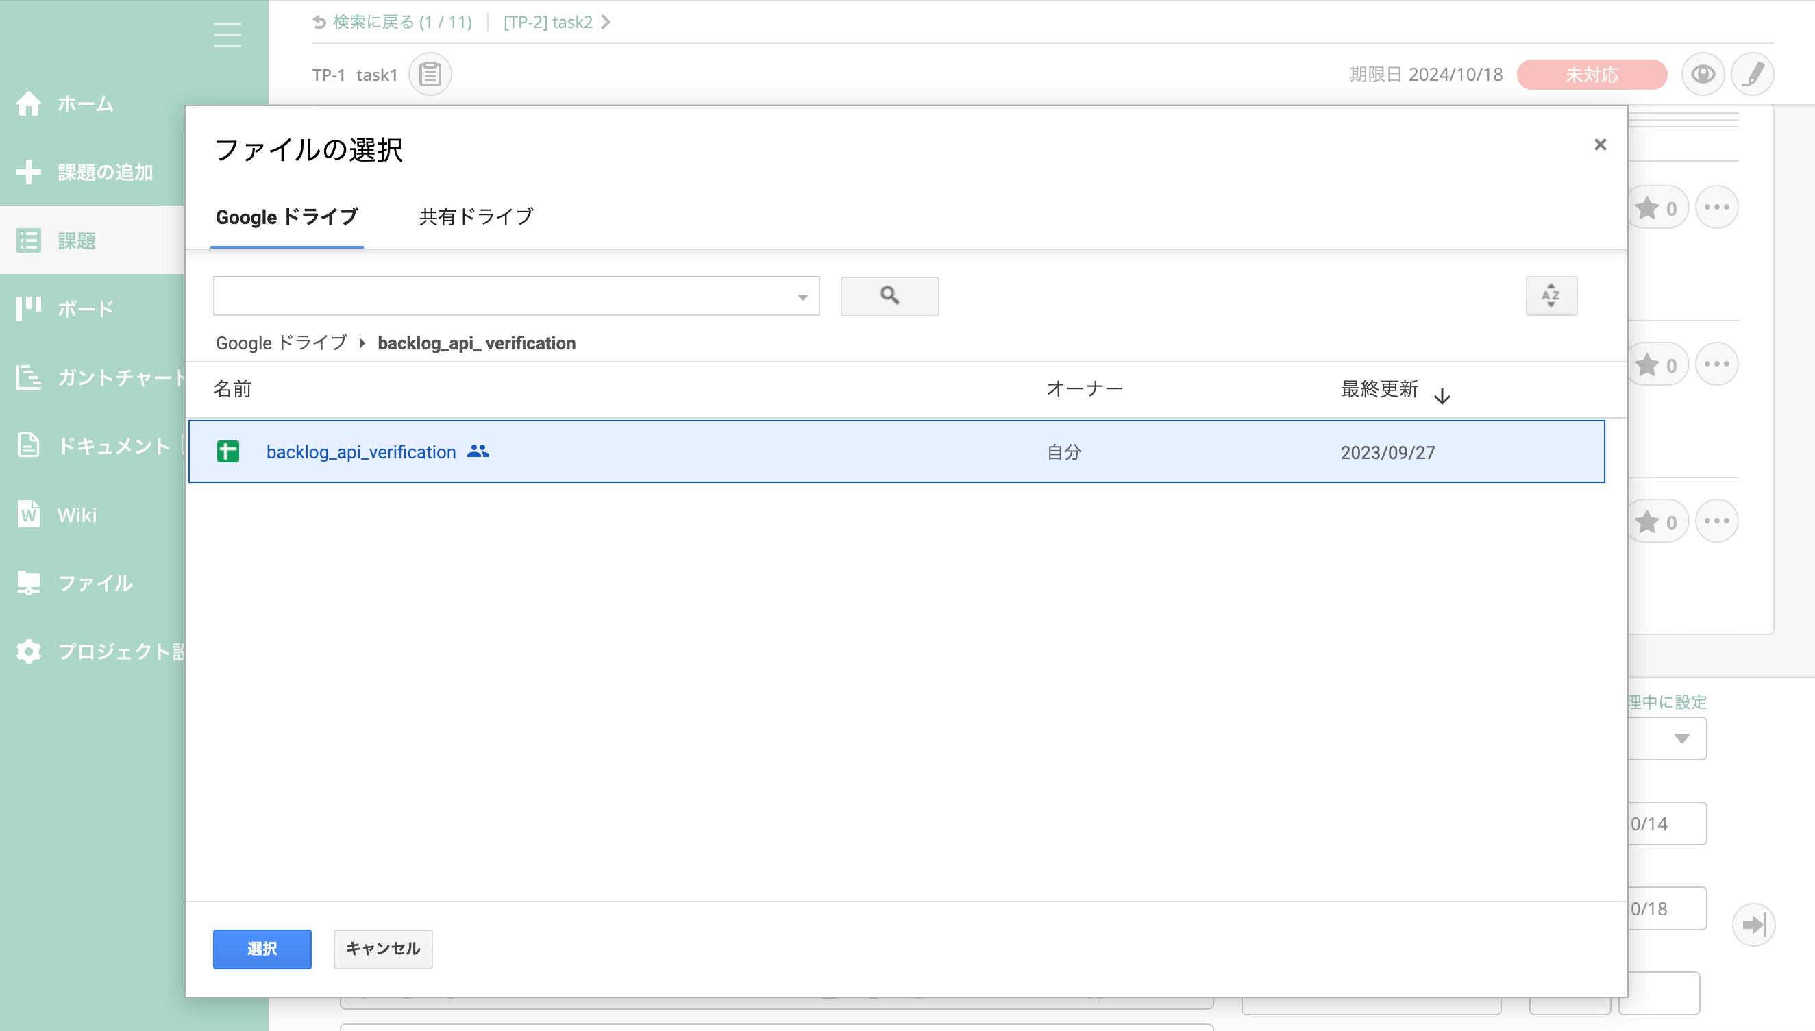Toggle the watch issue eye icon
This screenshot has width=1815, height=1031.
(x=1703, y=75)
